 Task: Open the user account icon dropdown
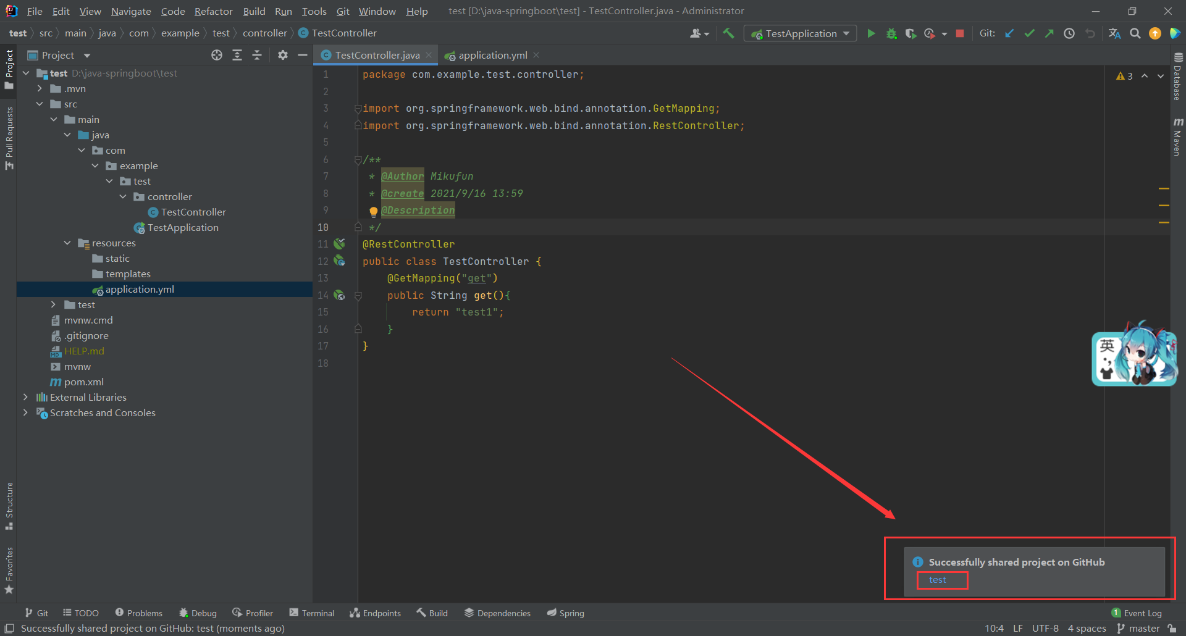699,33
